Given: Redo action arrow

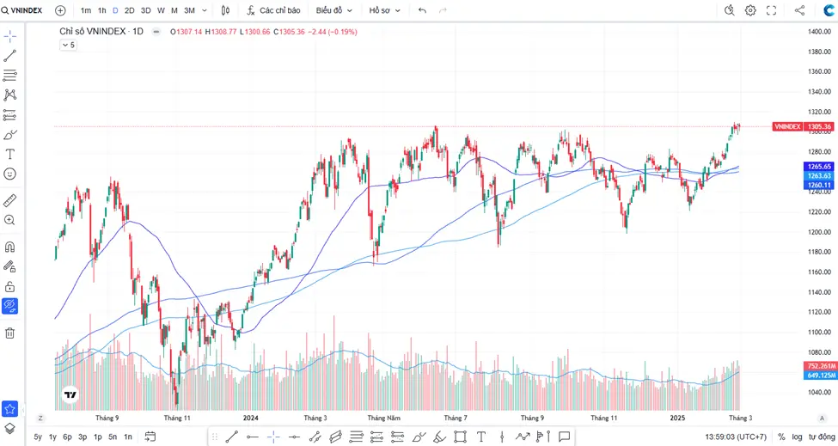Looking at the screenshot, I should point(443,10).
